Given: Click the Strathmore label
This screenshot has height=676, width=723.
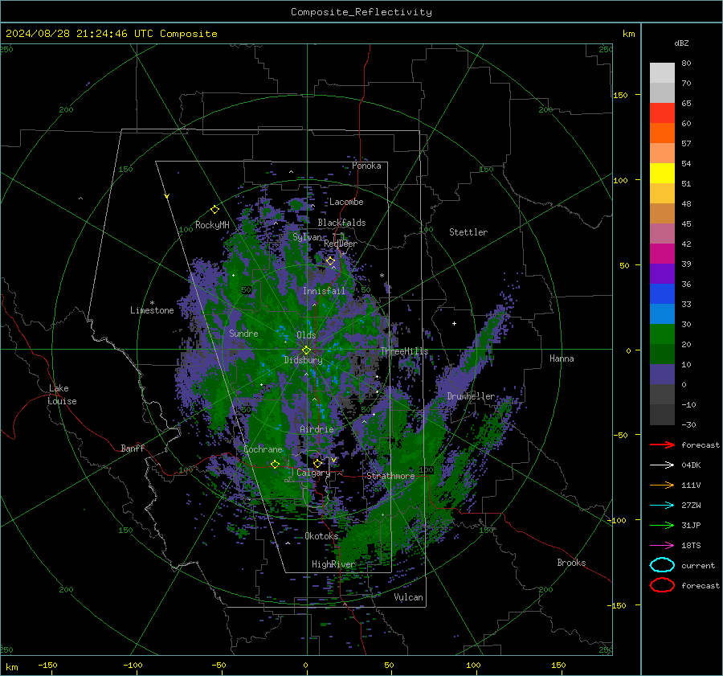Looking at the screenshot, I should pos(390,476).
